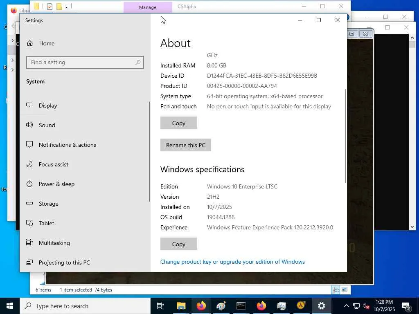Click the 6 items status text
419x314 pixels.
(43, 290)
